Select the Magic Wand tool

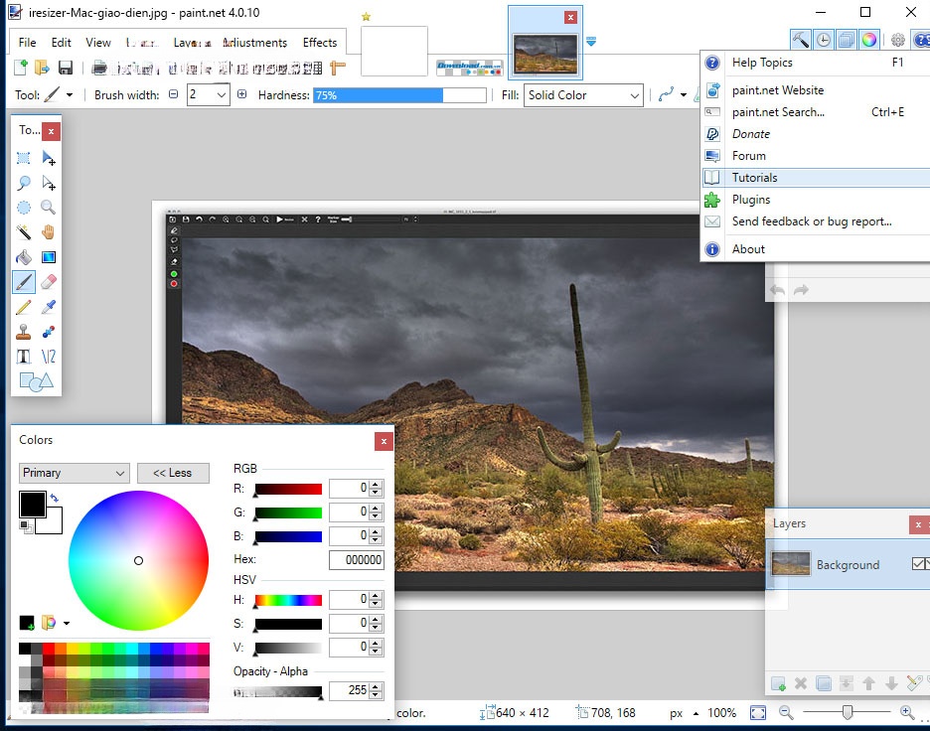pos(24,232)
